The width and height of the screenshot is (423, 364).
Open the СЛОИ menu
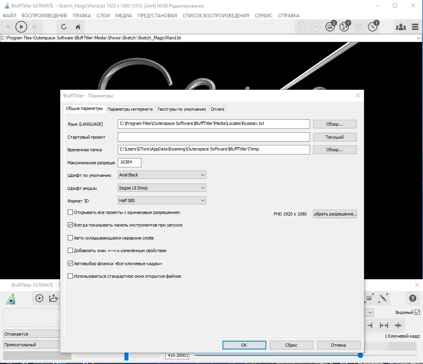click(103, 16)
